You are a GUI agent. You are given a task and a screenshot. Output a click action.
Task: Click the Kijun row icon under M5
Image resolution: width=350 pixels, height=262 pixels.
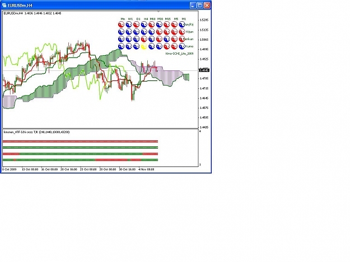pyautogui.click(x=174, y=32)
